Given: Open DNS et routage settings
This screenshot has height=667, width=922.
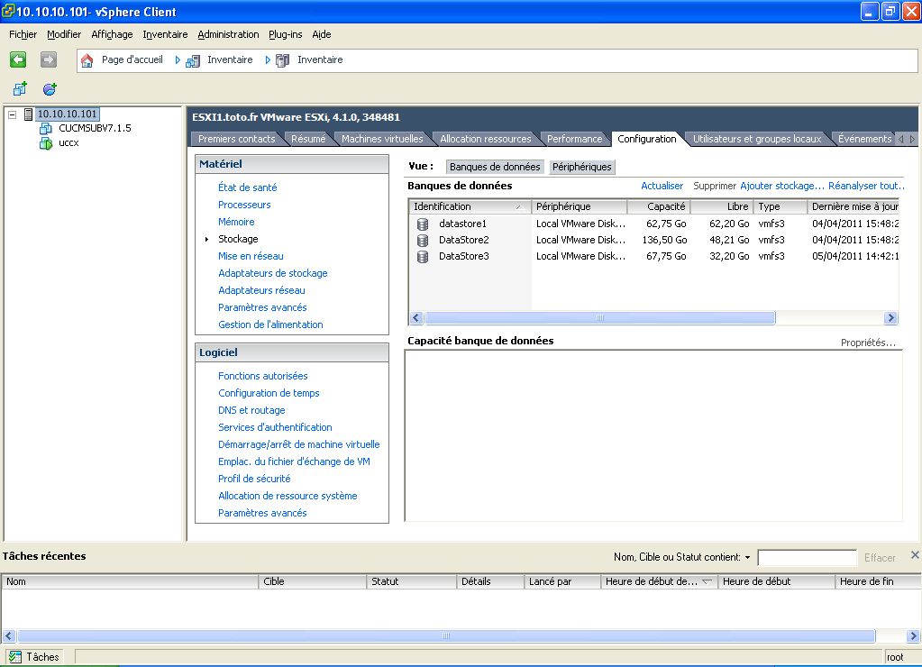Looking at the screenshot, I should click(x=251, y=410).
